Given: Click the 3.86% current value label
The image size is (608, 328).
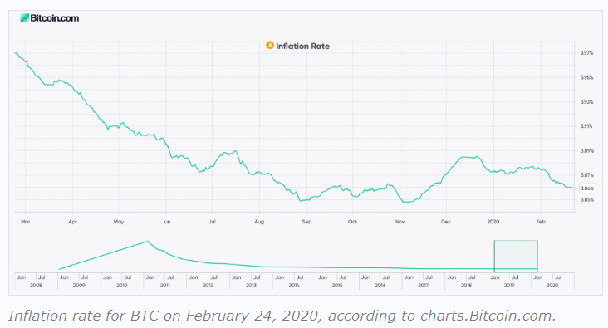Looking at the screenshot, I should click(586, 188).
